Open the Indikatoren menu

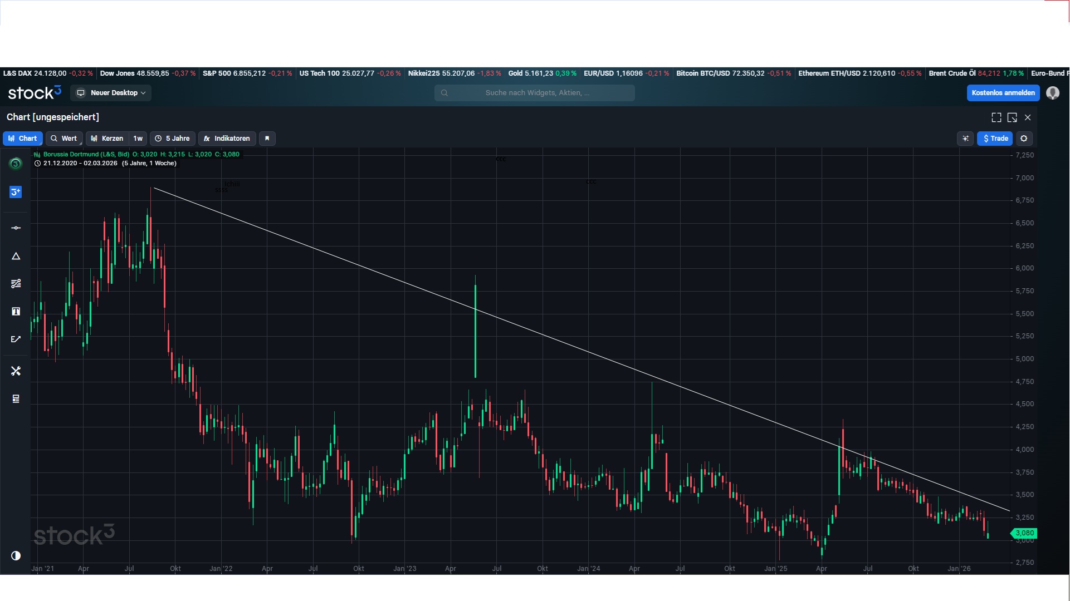(x=227, y=139)
